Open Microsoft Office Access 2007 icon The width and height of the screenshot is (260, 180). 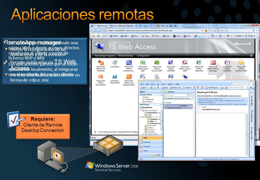(x=185, y=66)
